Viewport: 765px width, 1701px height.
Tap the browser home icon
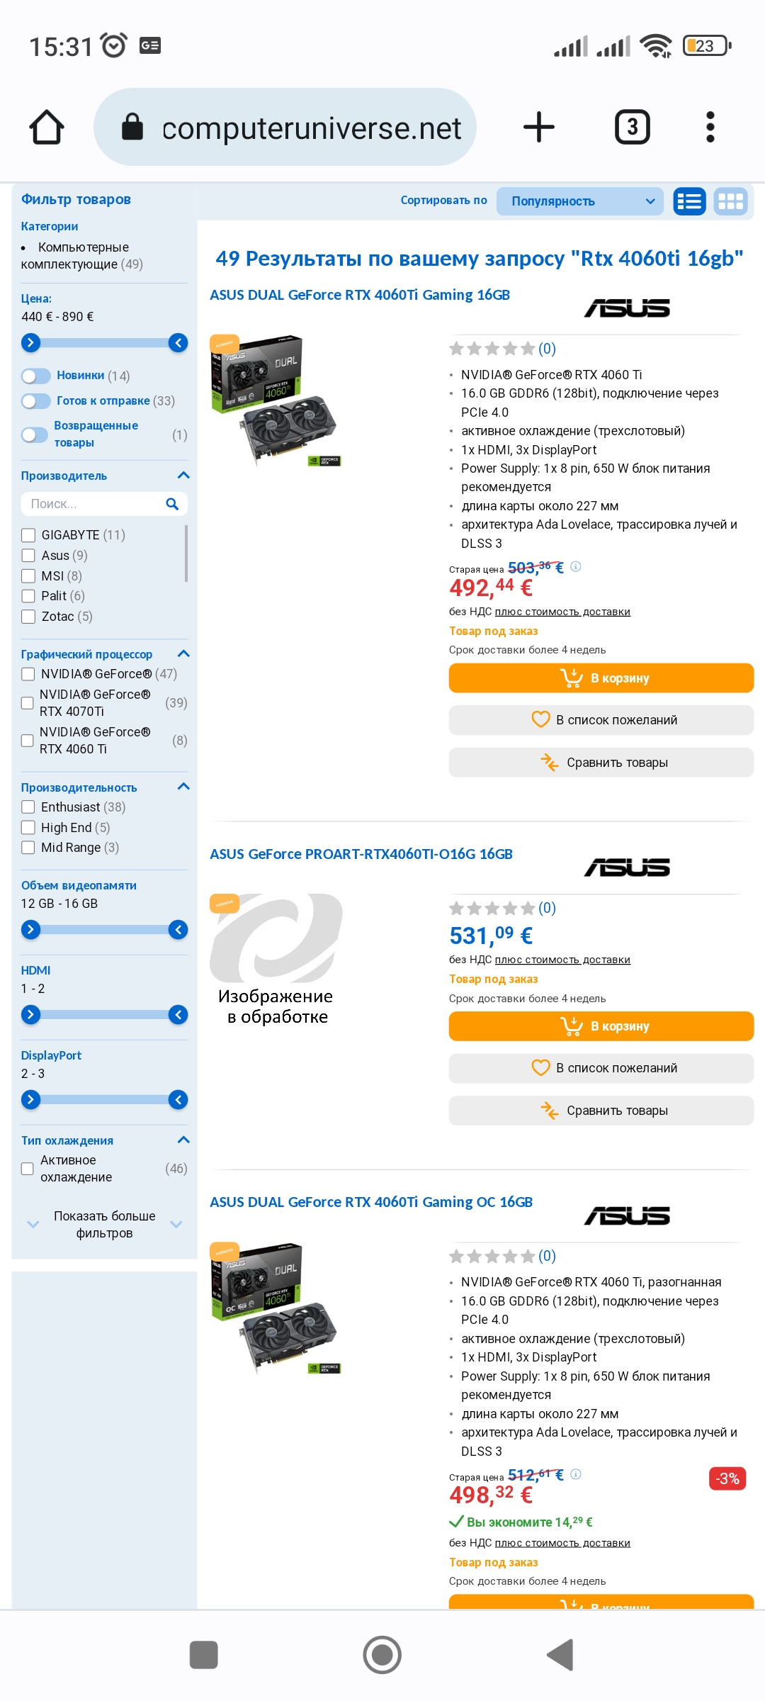tap(47, 128)
